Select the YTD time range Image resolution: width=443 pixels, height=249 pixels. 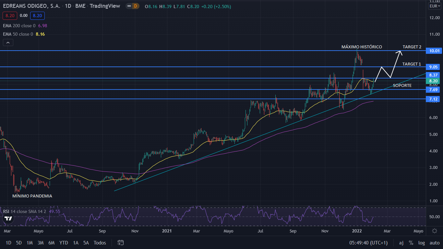click(x=64, y=243)
